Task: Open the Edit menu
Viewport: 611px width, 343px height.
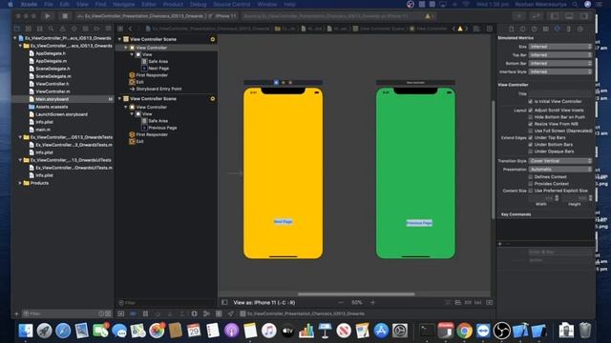Action: coord(64,4)
